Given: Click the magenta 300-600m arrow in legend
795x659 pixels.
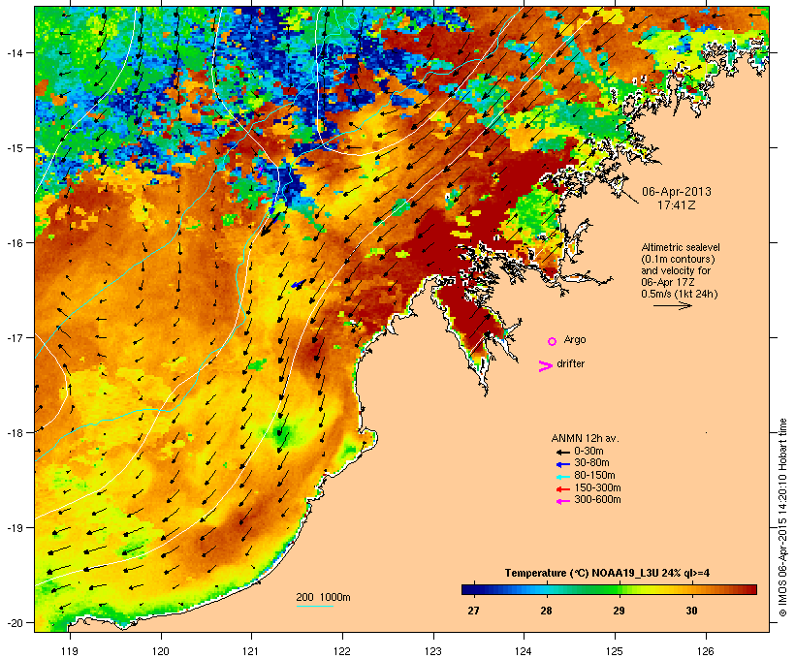Looking at the screenshot, I should 562,501.
